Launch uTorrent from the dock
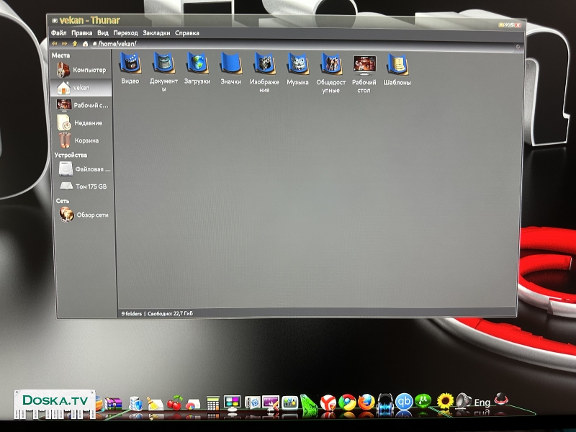Screen dimensions: 576x432 423,400
